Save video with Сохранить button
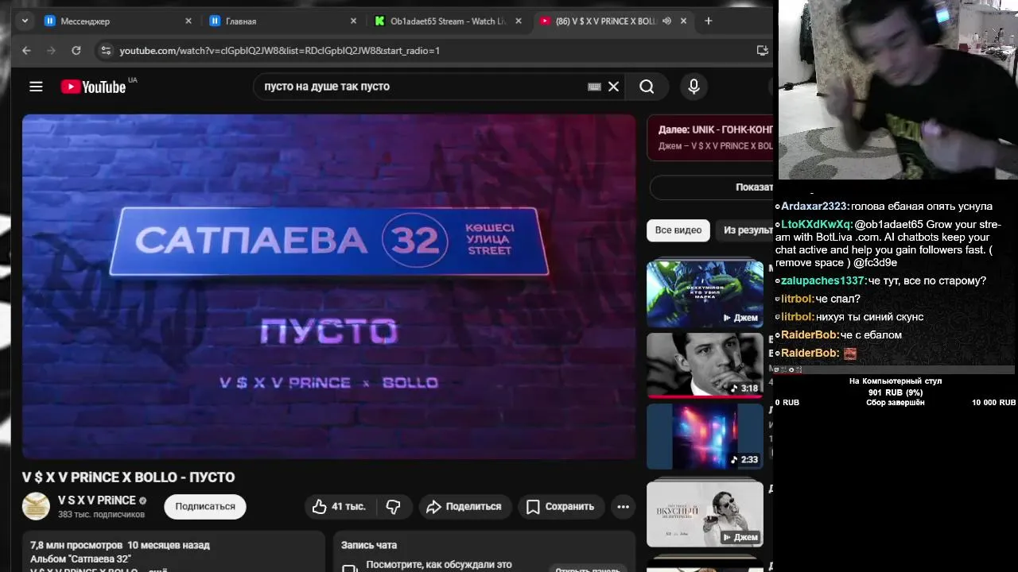The image size is (1018, 572). [561, 506]
